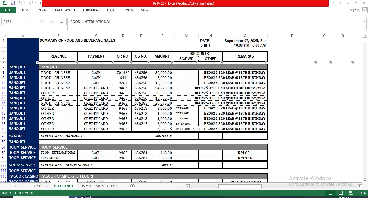368x198 pixels.
Task: Open Ribbon Display Options
Action: 341,3
